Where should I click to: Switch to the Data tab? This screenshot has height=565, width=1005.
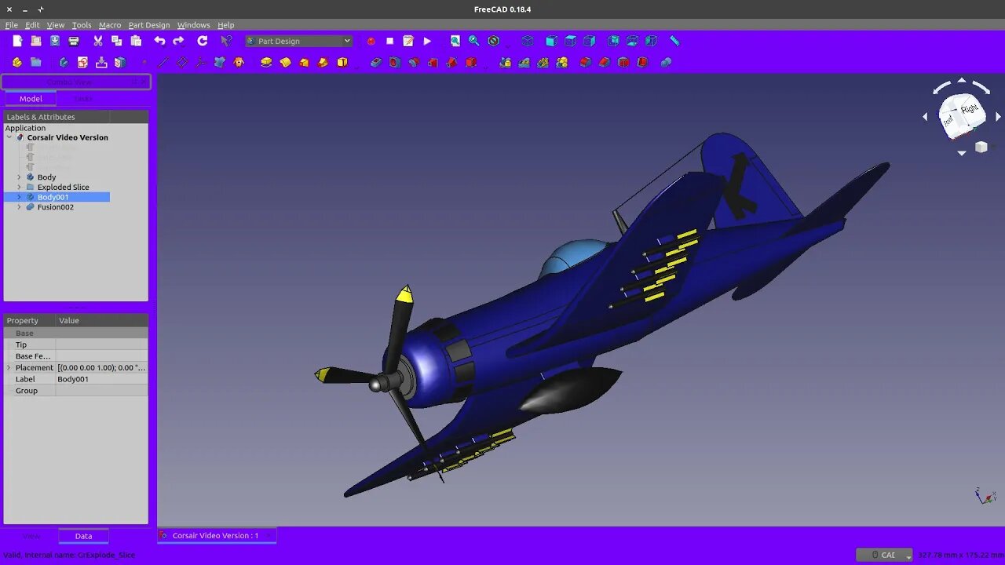pos(83,536)
